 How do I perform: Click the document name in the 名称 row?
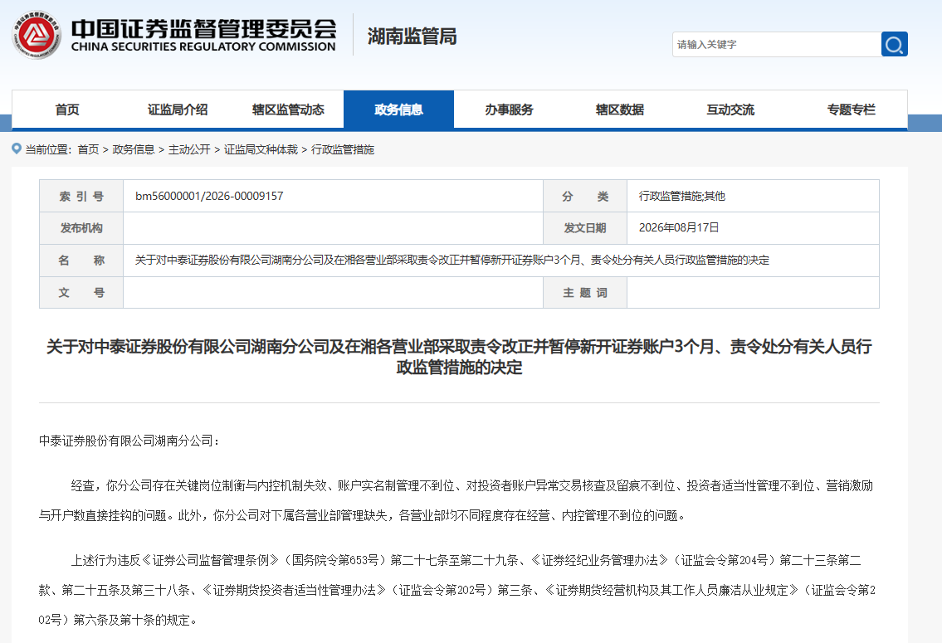[451, 260]
